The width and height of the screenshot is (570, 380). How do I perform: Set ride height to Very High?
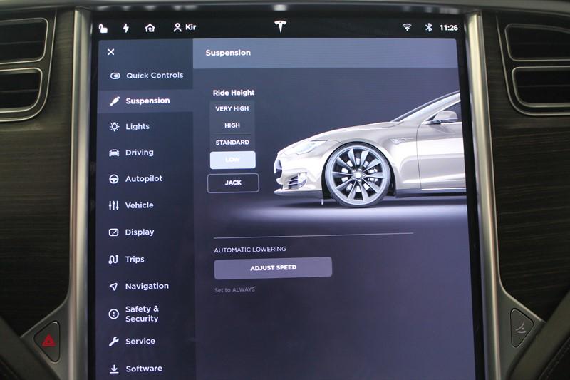pyautogui.click(x=232, y=109)
